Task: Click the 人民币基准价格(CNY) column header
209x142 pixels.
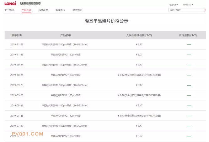Action: click(x=139, y=35)
